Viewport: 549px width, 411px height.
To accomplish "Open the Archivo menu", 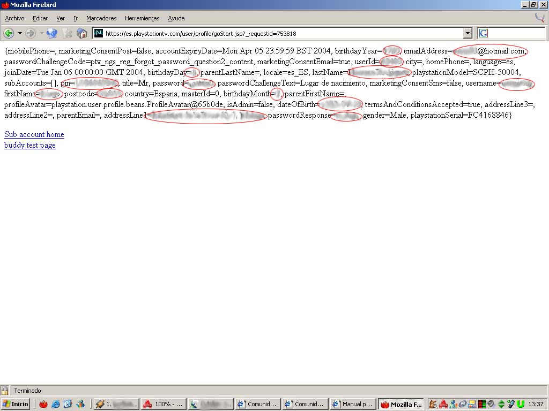I will (x=14, y=18).
